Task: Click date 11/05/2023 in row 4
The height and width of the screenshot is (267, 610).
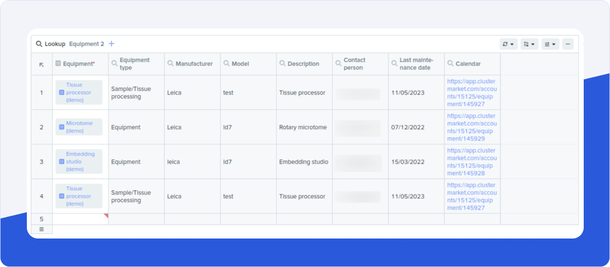Action: 417,196
